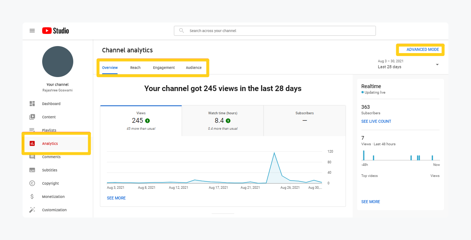Screen dimensions: 471x240
Task: Click SEE LIVE COUNT link
Action: [x=376, y=121]
